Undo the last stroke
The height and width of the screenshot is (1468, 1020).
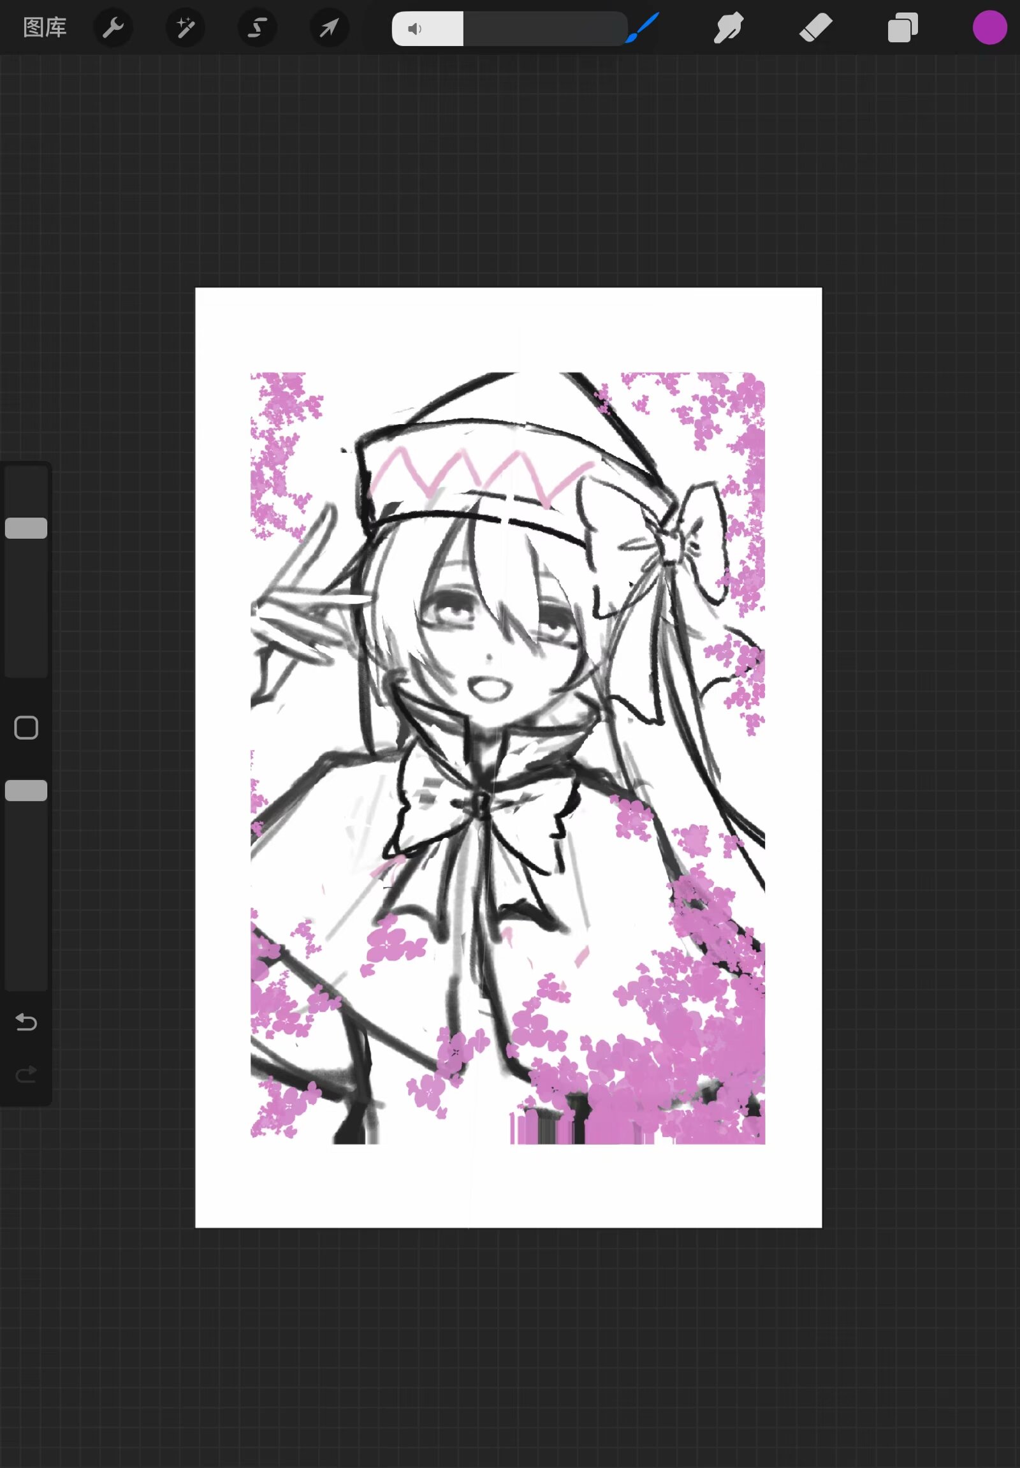pos(26,1022)
